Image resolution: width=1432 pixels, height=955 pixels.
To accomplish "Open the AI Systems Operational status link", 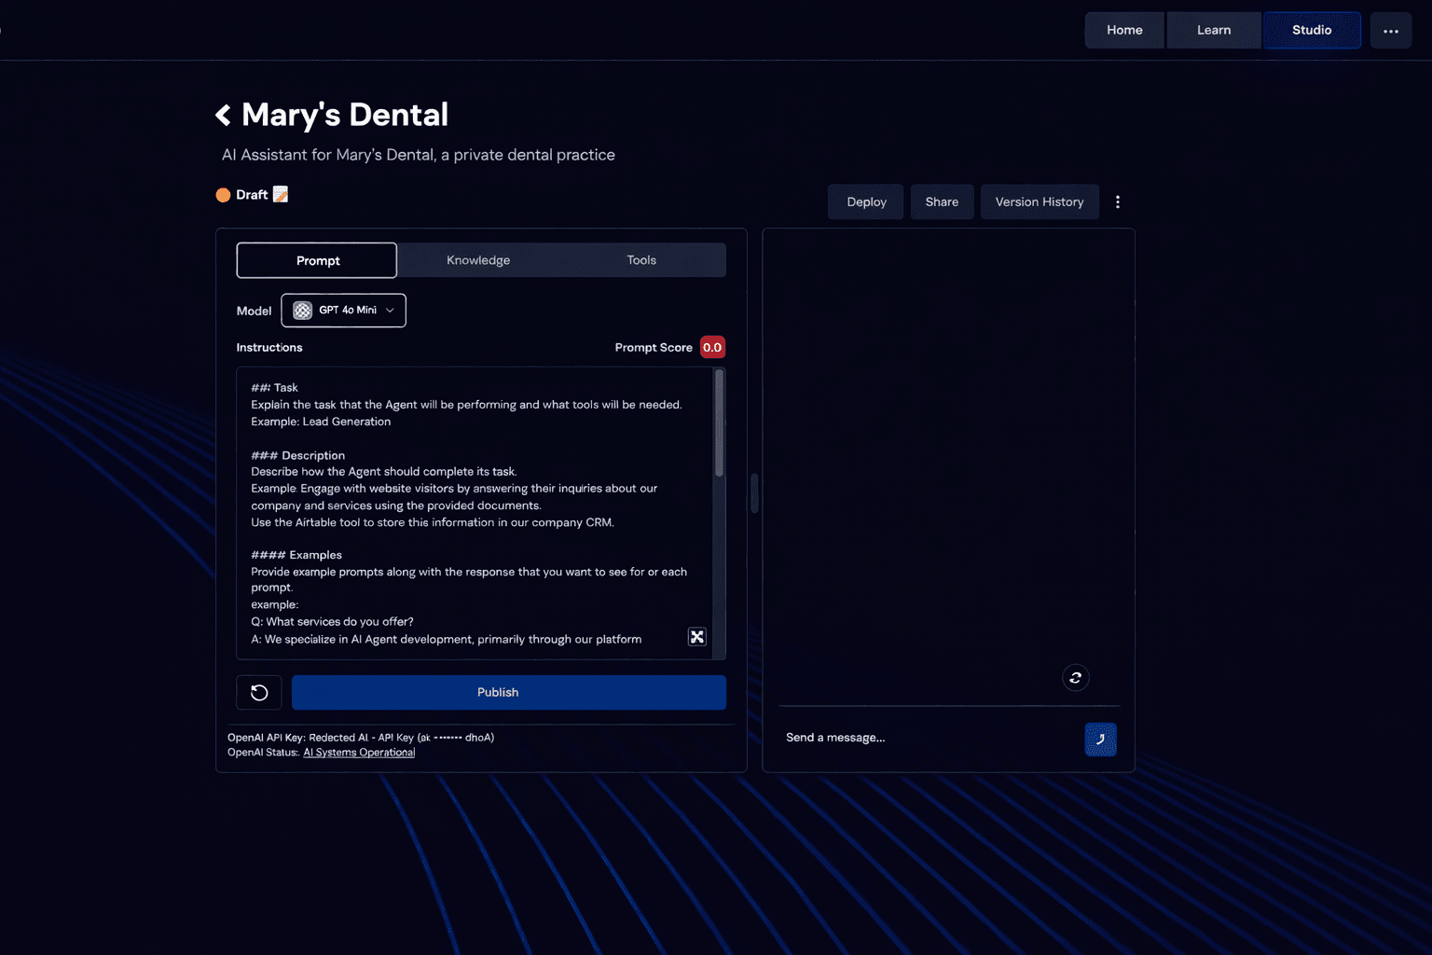I will (x=359, y=753).
